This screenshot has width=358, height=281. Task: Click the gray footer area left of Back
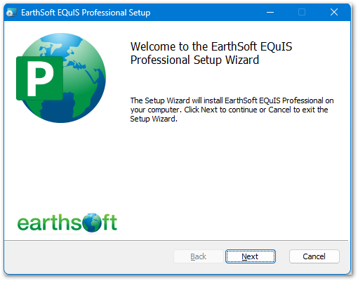(89, 256)
